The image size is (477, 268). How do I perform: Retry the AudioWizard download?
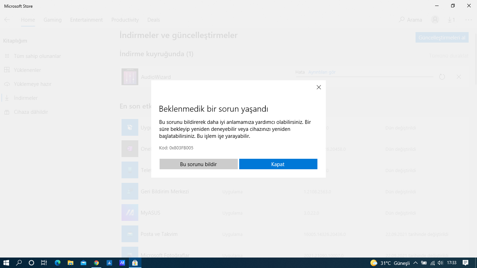[442, 77]
